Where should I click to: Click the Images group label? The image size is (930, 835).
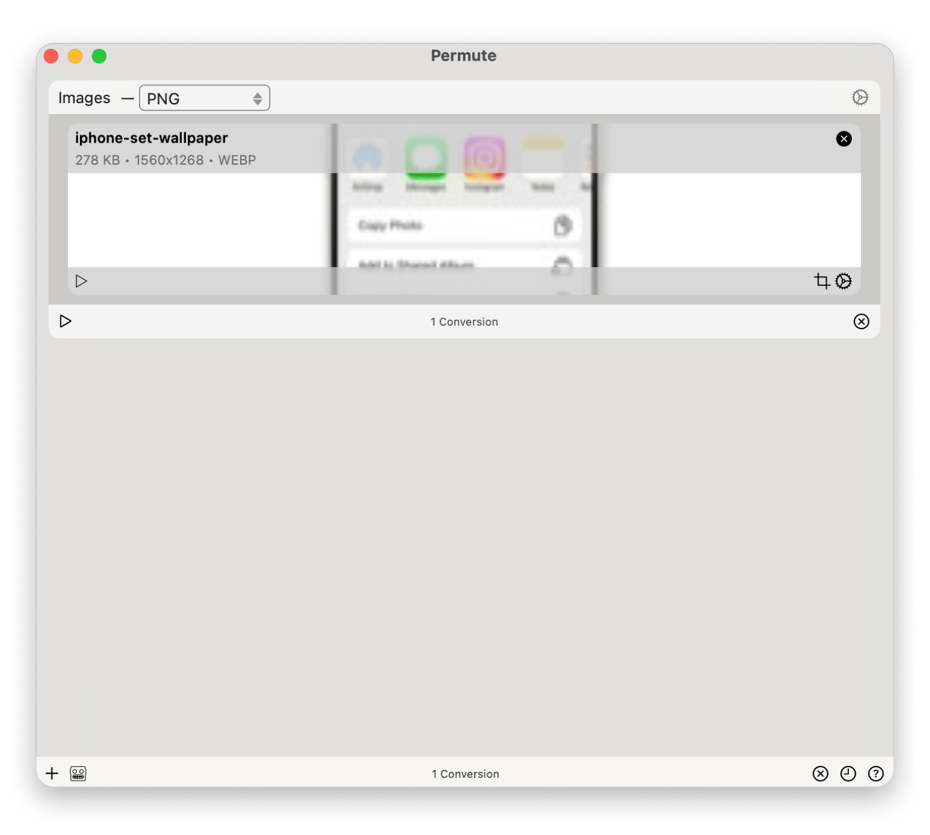coord(84,98)
